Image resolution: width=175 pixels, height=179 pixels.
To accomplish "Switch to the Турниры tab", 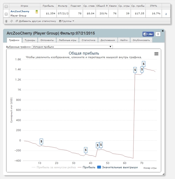I will 30,40.
